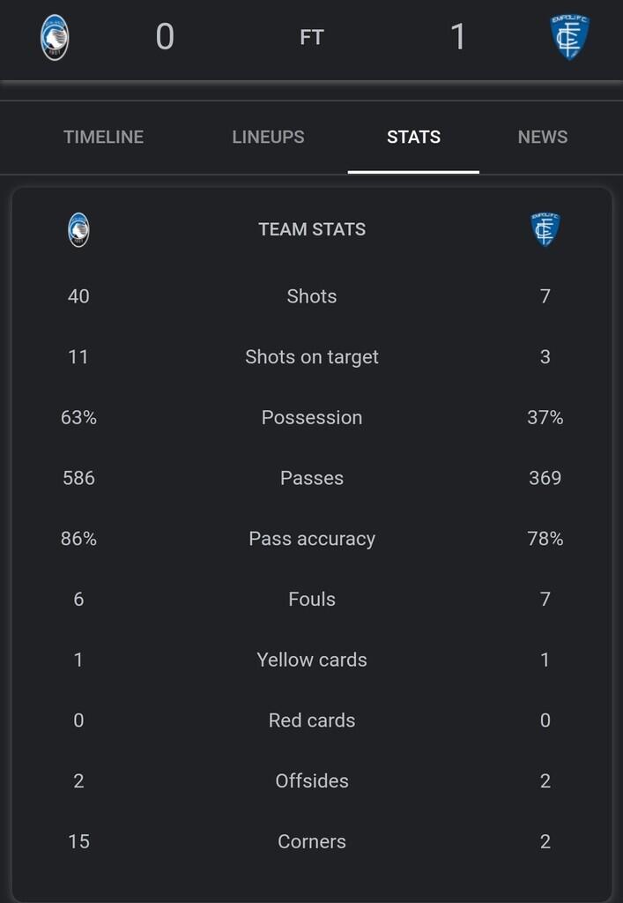Go to the News tab
Screen dimensions: 623x903
coord(543,137)
